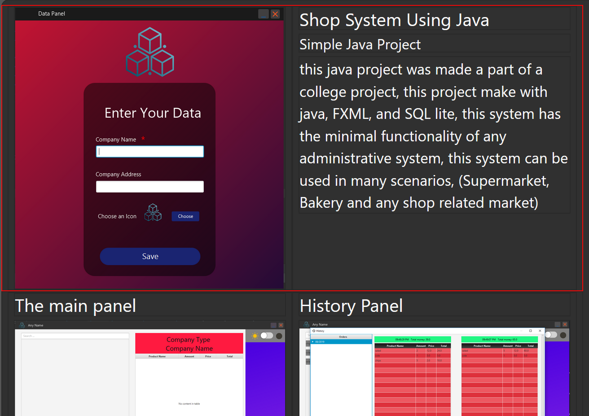Click the dark moon circle in main panel
589x416 pixels.
(279, 336)
